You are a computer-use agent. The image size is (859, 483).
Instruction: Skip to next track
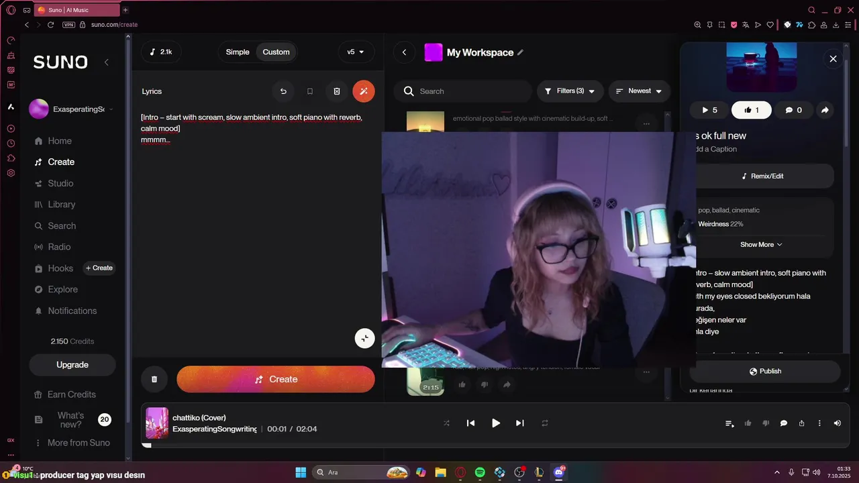[x=519, y=423]
